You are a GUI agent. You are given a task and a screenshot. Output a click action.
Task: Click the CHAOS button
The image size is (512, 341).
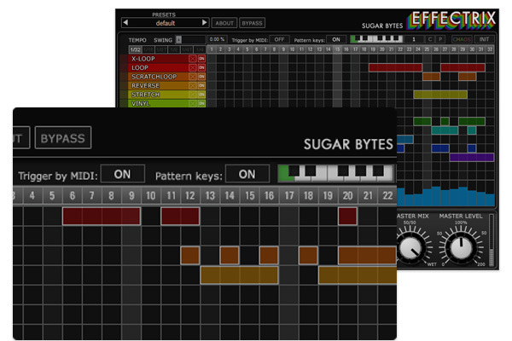(461, 39)
